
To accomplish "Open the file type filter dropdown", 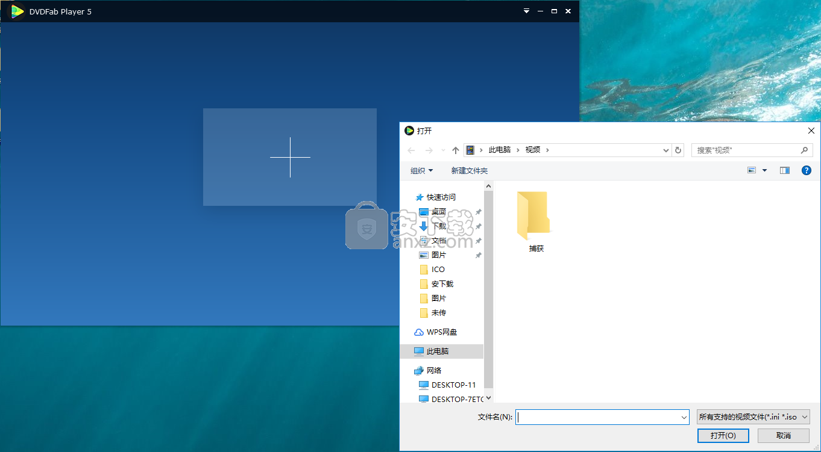I will tap(753, 416).
